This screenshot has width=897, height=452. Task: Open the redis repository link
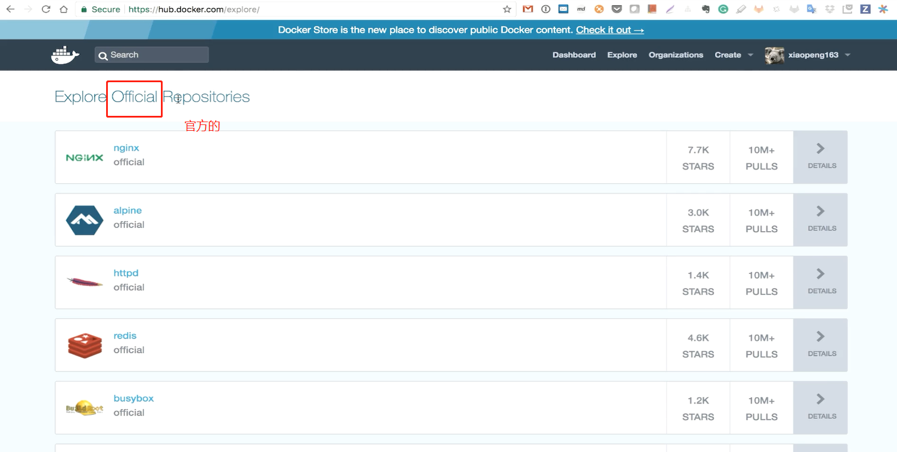coord(125,336)
